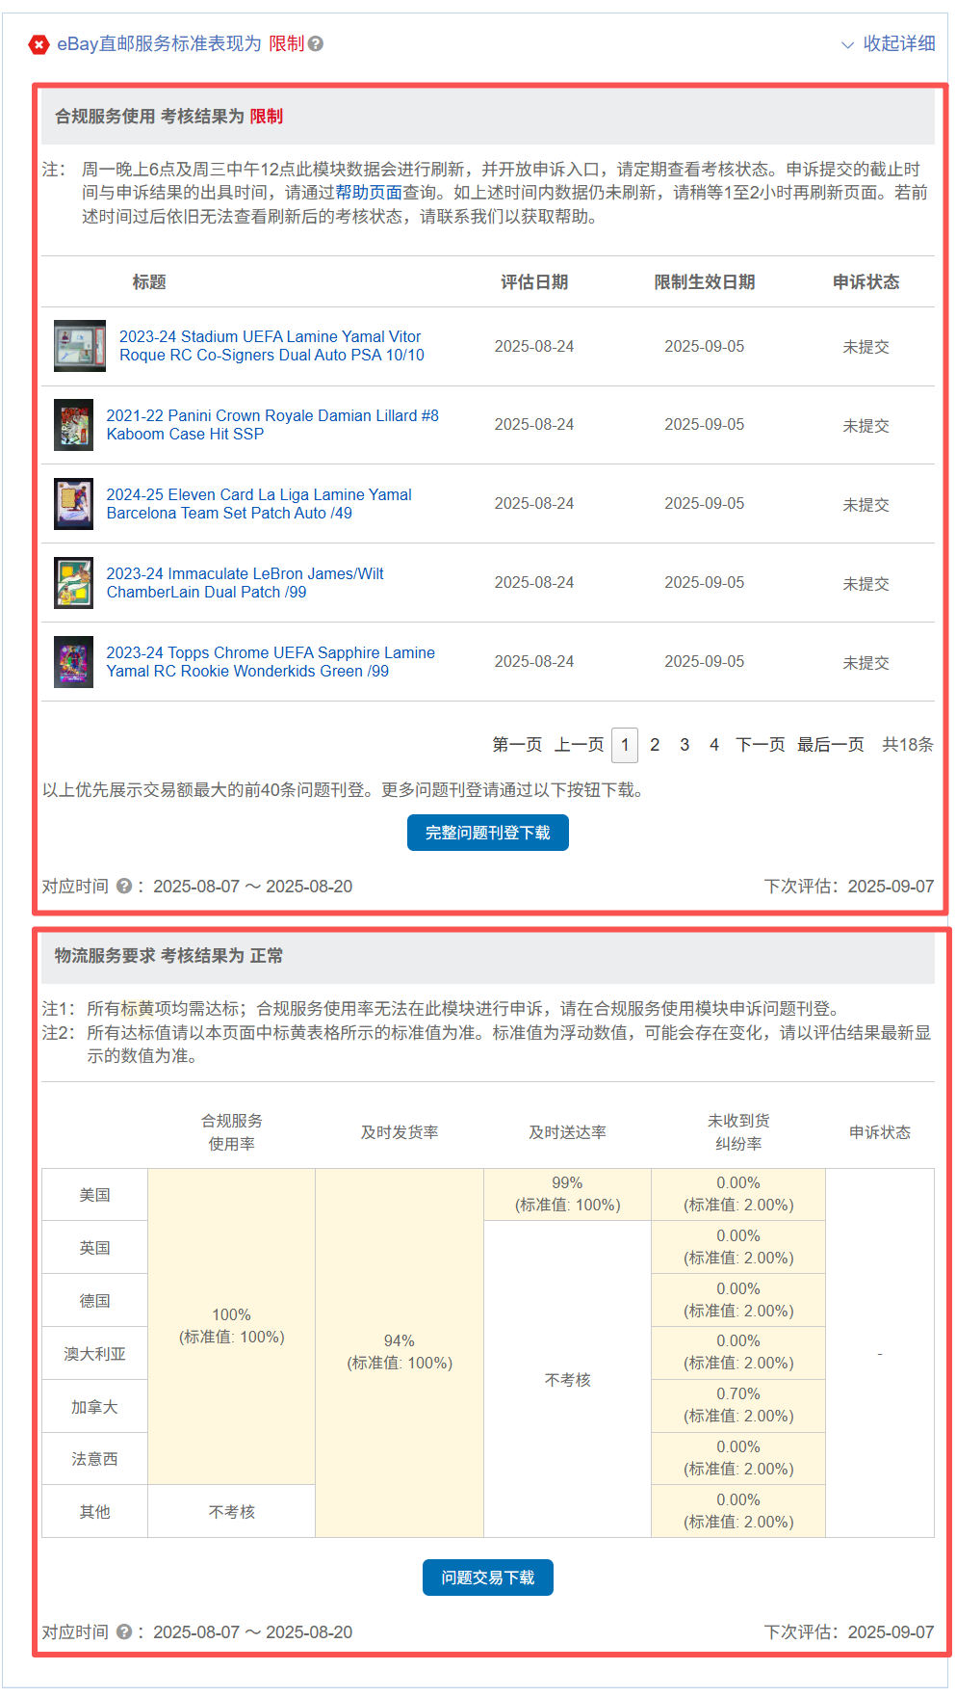The width and height of the screenshot is (956, 1697).
Task: Open Panini Crown Royale Damian Lillard listing
Action: coord(271,425)
